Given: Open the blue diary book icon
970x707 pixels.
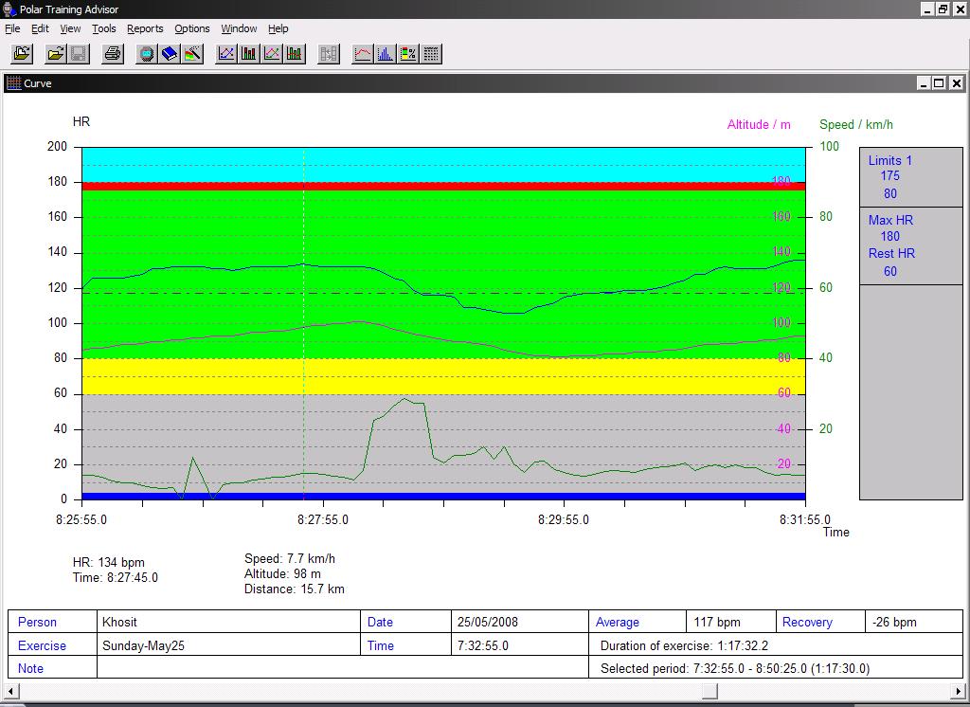Looking at the screenshot, I should [170, 54].
